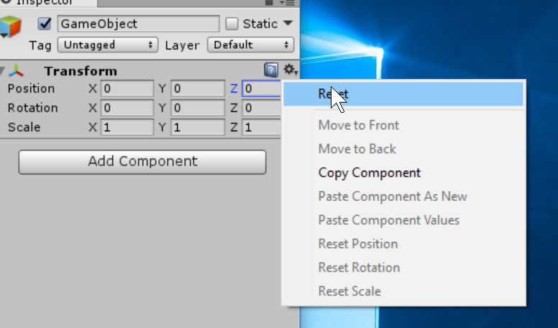Image resolution: width=558 pixels, height=328 pixels.
Task: Open the Inspector panel options menu icon
Action: point(291,3)
